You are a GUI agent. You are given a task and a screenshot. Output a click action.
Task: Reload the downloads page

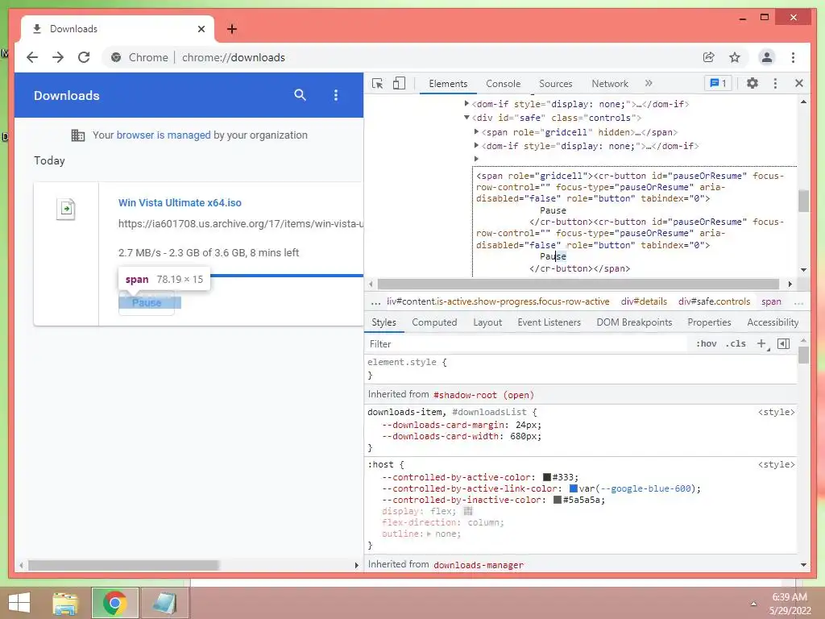[x=84, y=57]
